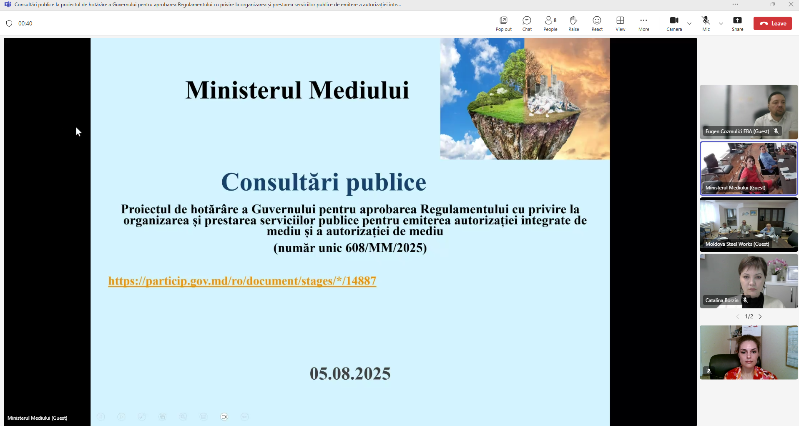
Task: Select Catalina Borzin video tile
Action: pos(749,281)
